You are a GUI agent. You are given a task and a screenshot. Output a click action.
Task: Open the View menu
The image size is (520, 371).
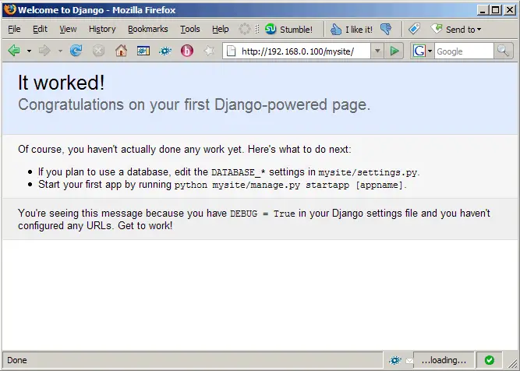tap(68, 29)
